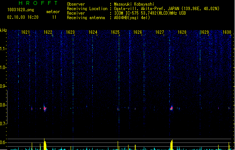Image resolution: width=235 pixels, height=150 pixels.
Task: Click the meteor count label
Action: click(53, 12)
